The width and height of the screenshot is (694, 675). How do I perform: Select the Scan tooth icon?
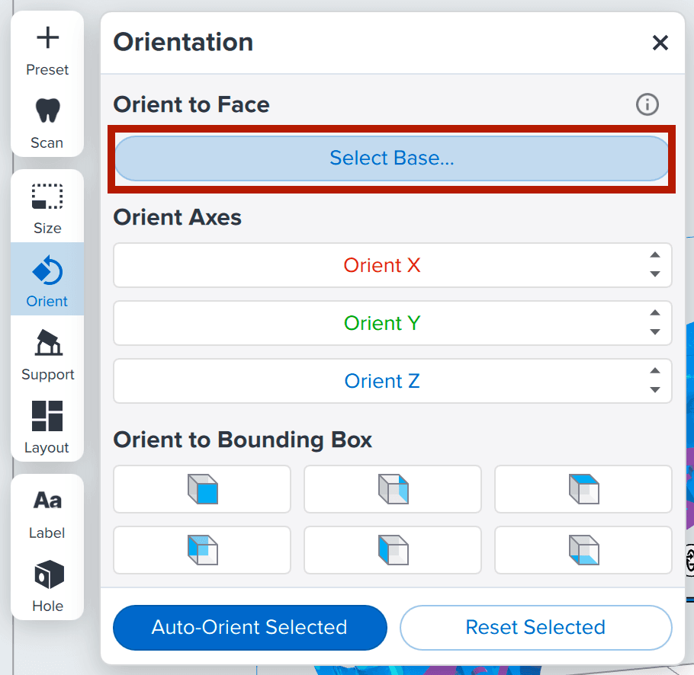pos(47,123)
